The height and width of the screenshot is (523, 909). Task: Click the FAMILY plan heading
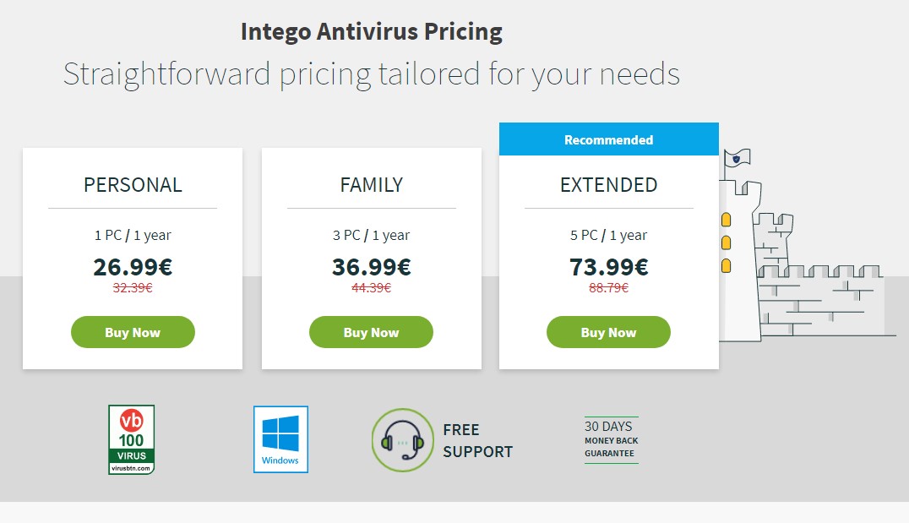click(371, 185)
